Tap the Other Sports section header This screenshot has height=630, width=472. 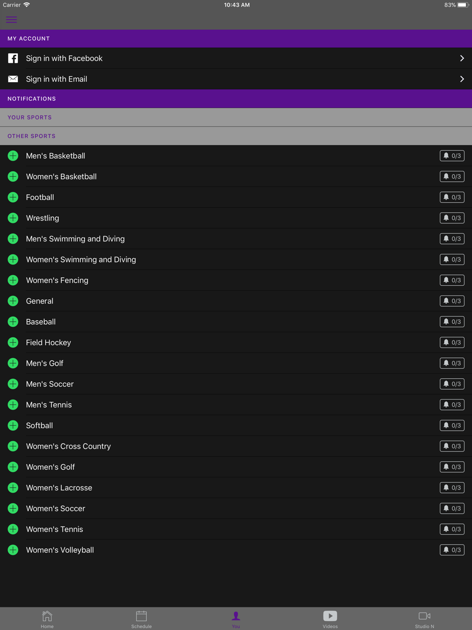(236, 136)
